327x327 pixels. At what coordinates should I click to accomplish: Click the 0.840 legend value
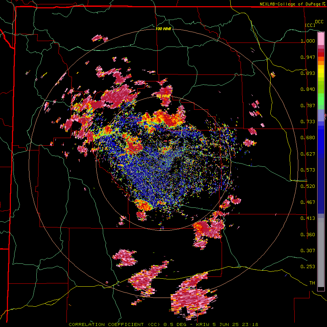point(308,89)
